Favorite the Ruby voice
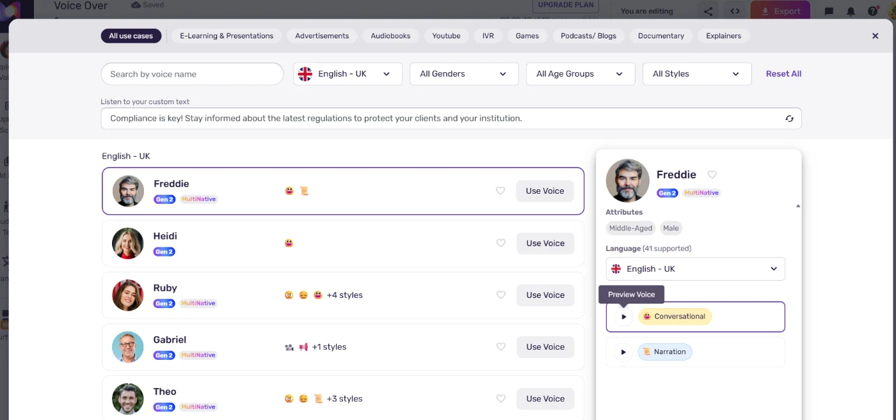Viewport: 896px width, 420px height. (501, 295)
